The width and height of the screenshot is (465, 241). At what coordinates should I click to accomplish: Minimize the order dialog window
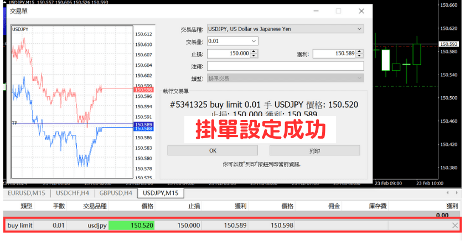(x=315, y=11)
